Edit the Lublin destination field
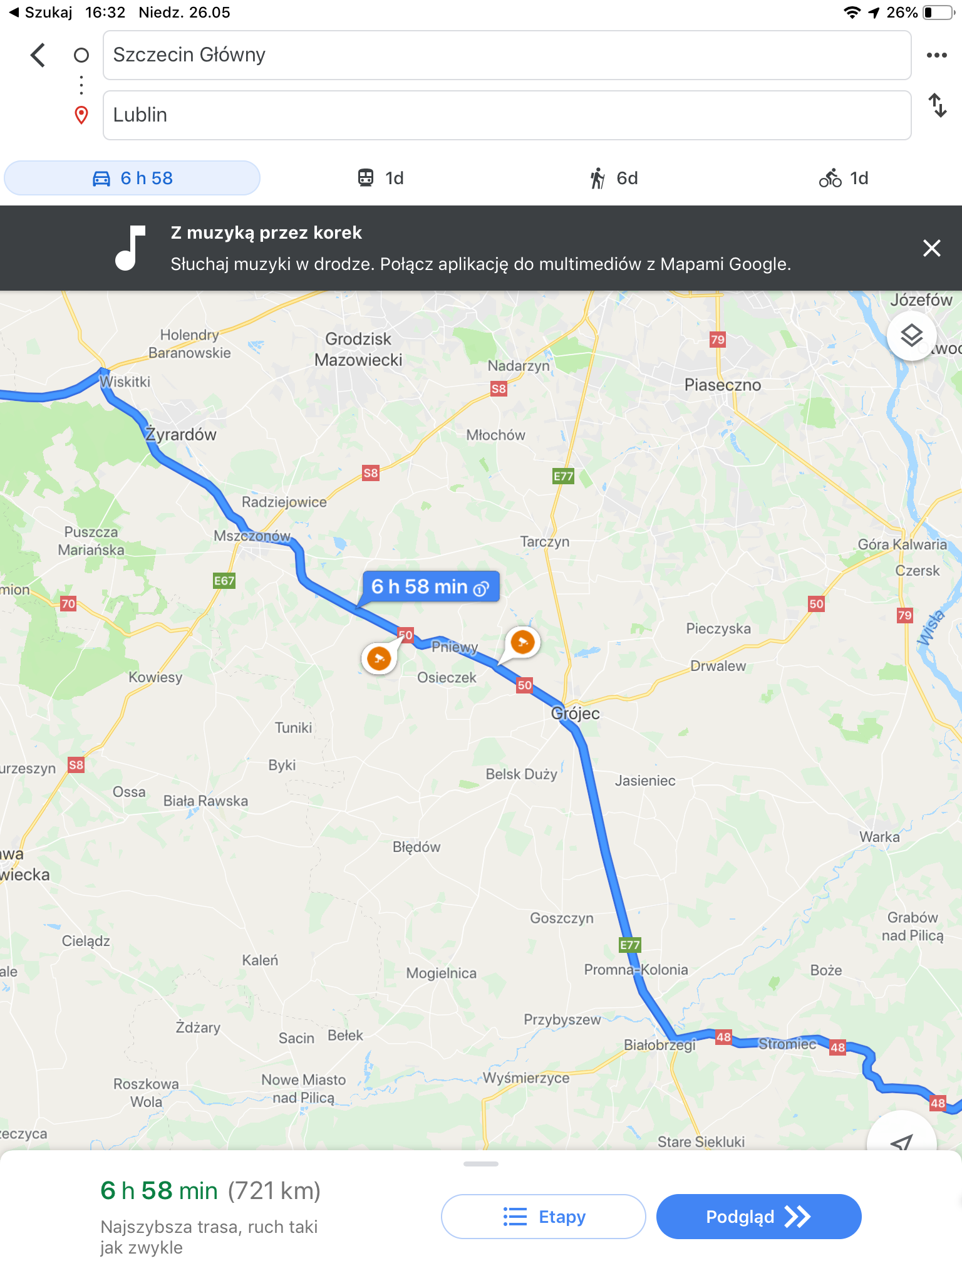This screenshot has height=1283, width=962. coord(507,115)
